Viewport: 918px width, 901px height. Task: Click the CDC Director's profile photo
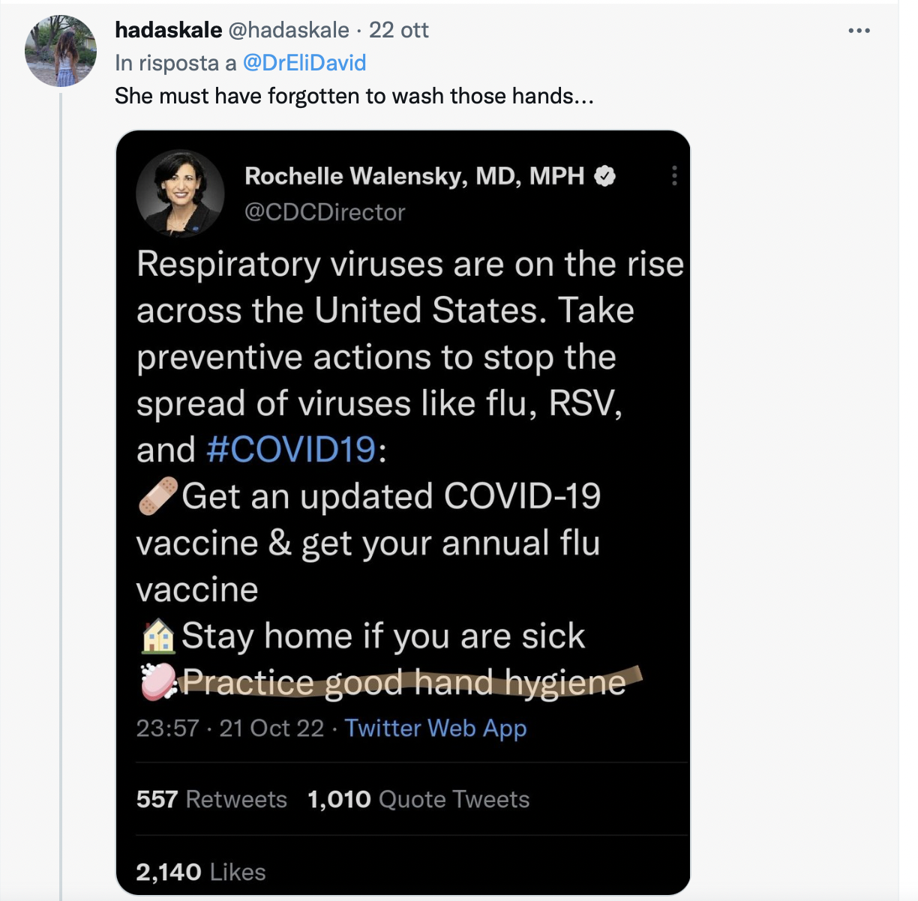(x=180, y=193)
